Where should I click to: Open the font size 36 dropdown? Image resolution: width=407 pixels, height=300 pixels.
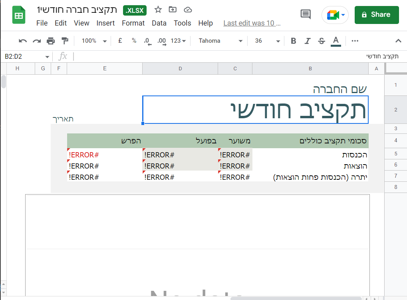267,41
